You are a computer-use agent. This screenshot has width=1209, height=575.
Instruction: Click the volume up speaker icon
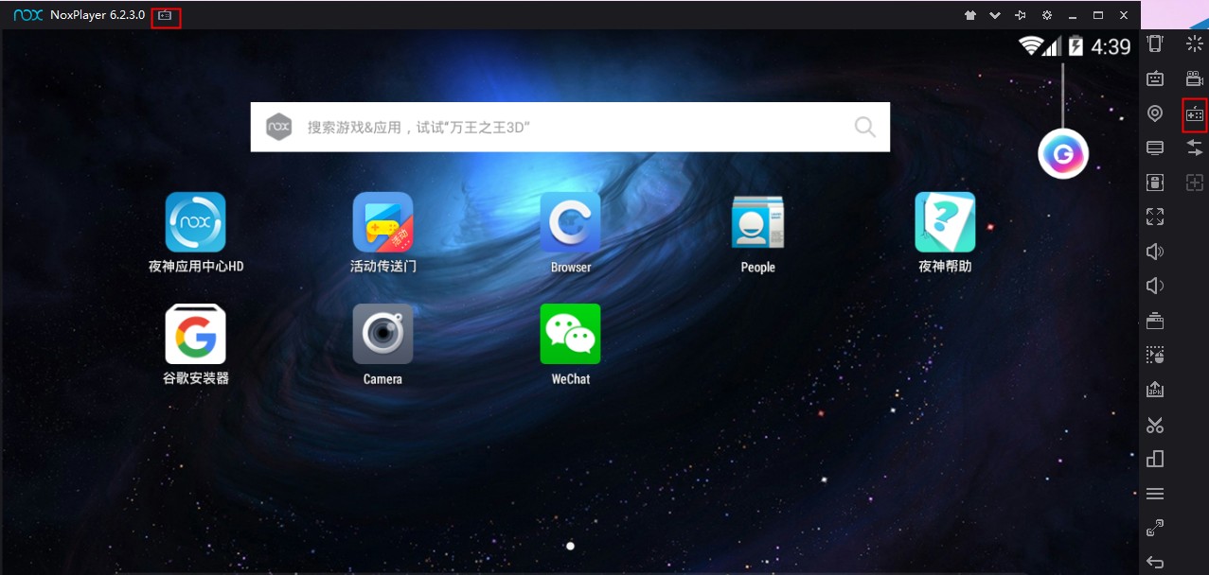[x=1155, y=252]
